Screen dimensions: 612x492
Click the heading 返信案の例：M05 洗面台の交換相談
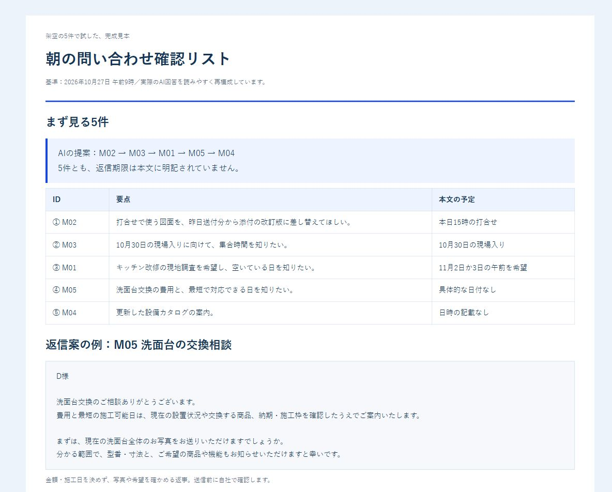tap(139, 345)
